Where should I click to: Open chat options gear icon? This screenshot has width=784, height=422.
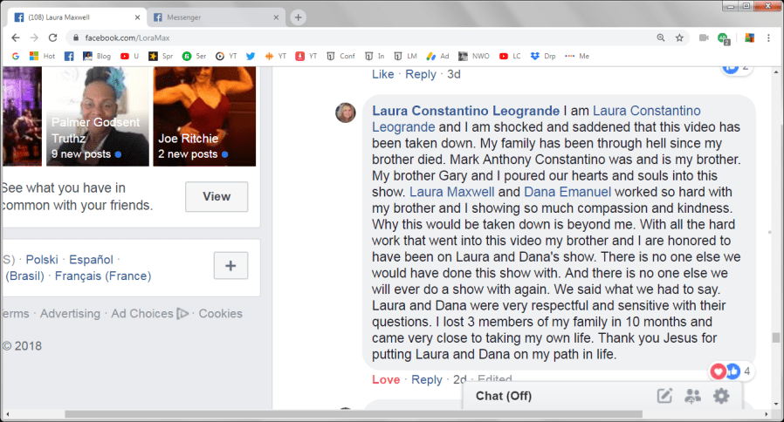[721, 397]
